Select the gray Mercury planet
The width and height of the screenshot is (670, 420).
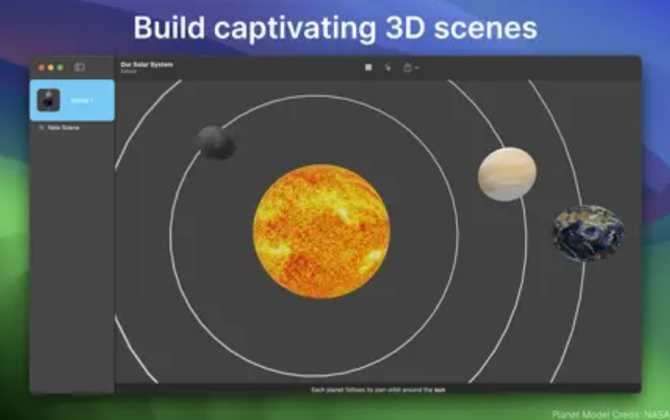click(215, 142)
